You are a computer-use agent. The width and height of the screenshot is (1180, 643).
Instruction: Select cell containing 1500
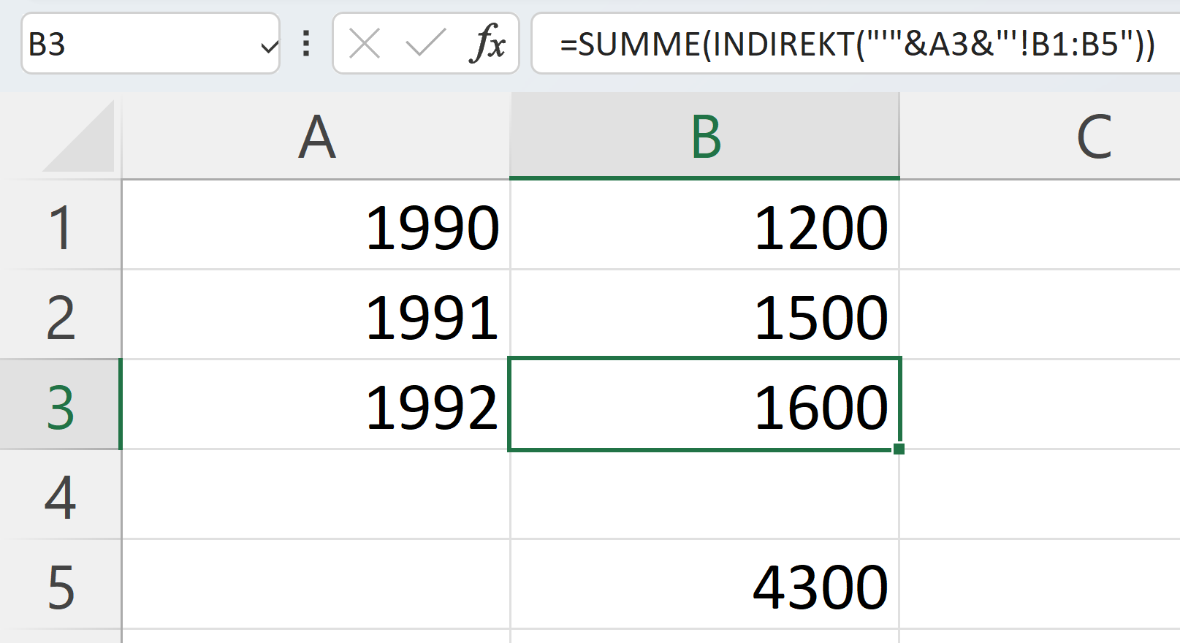click(704, 315)
